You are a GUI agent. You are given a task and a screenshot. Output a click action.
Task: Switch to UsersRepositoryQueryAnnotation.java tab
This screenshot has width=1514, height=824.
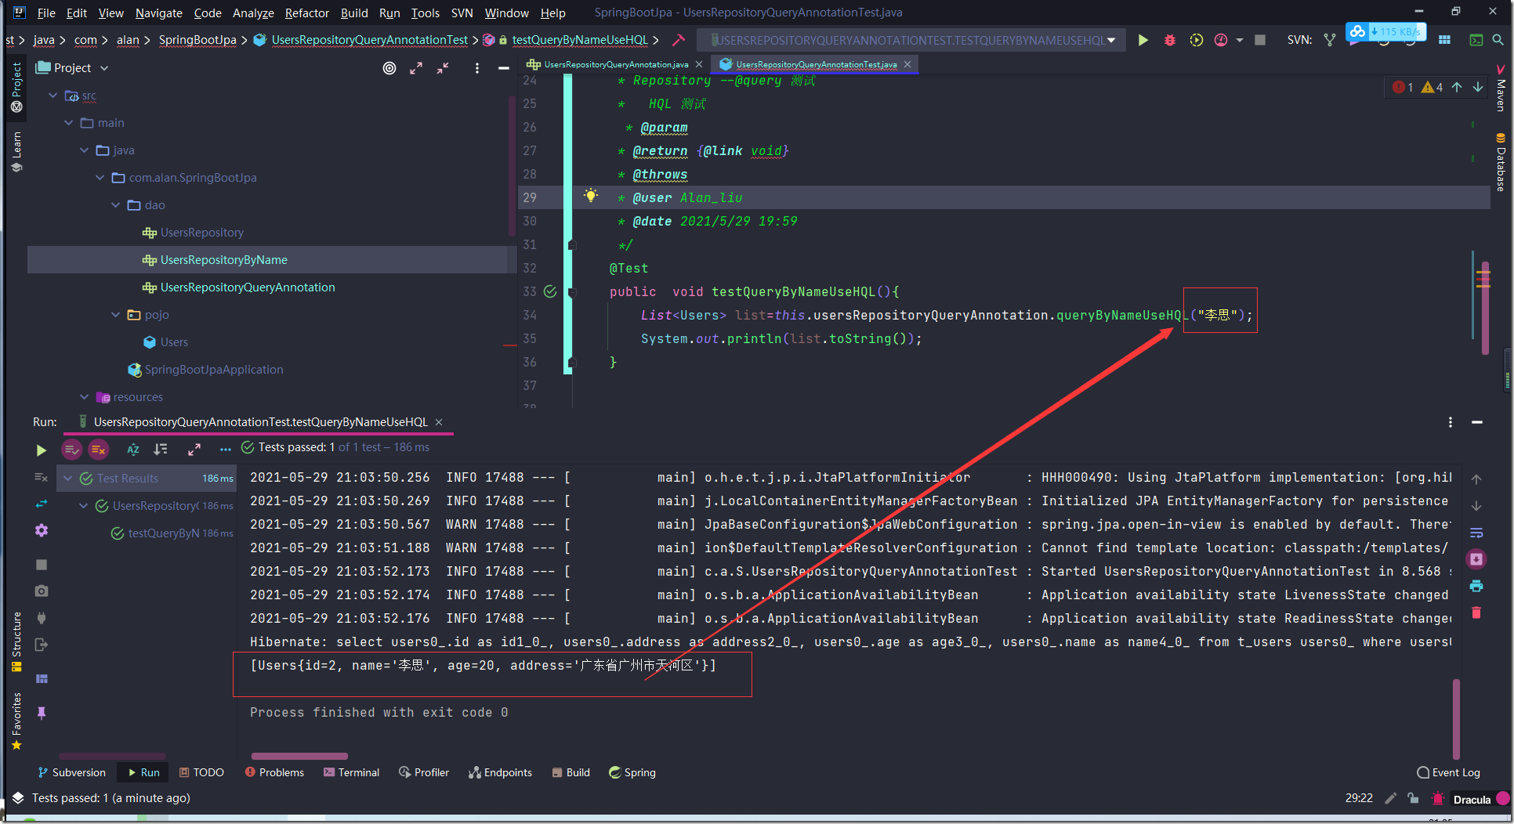(x=616, y=64)
